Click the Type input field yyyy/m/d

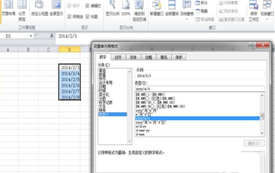(200, 89)
